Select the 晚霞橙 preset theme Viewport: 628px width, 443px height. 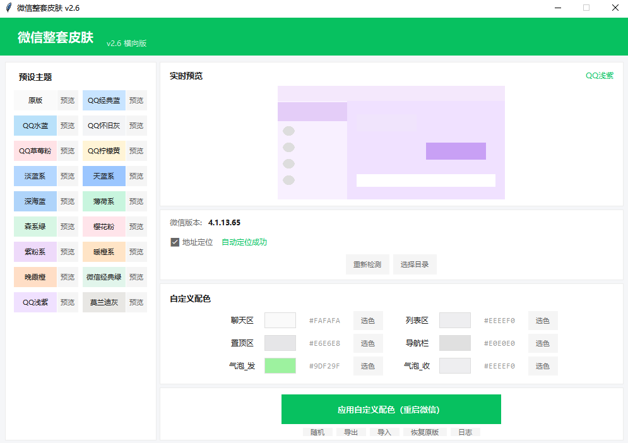point(35,277)
